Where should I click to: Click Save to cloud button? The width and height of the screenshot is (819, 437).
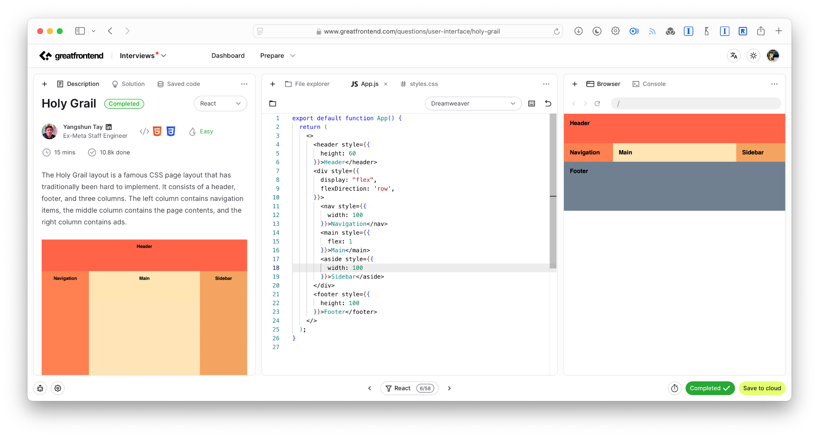(762, 388)
